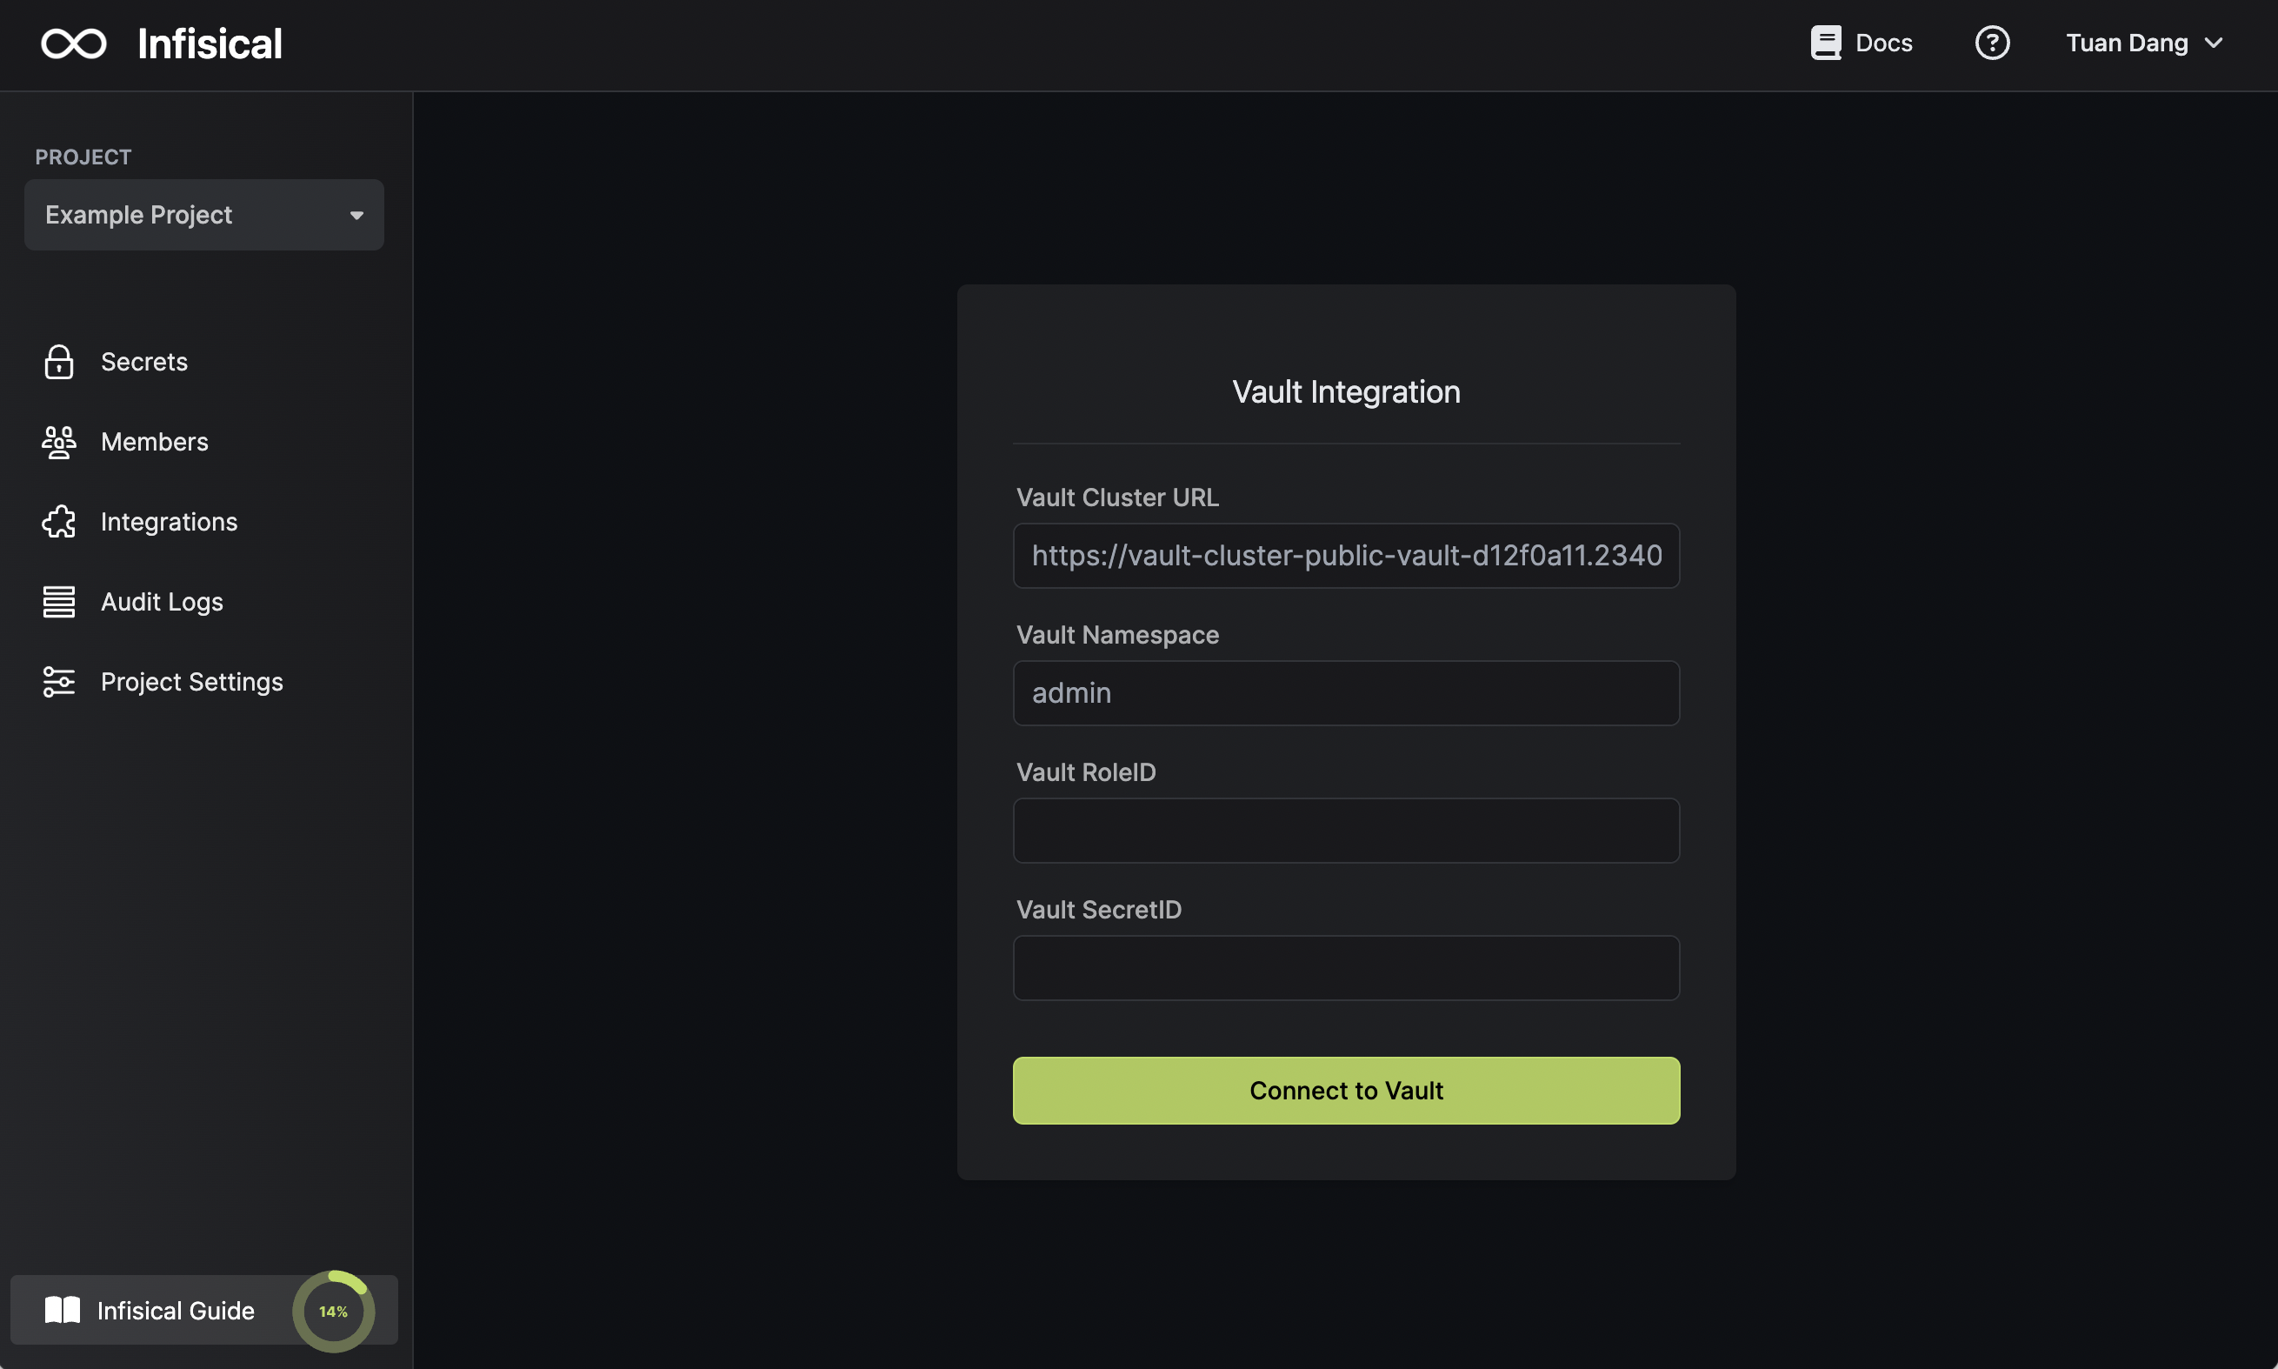
Task: Click into the Vault RoleID field
Action: [x=1346, y=831]
